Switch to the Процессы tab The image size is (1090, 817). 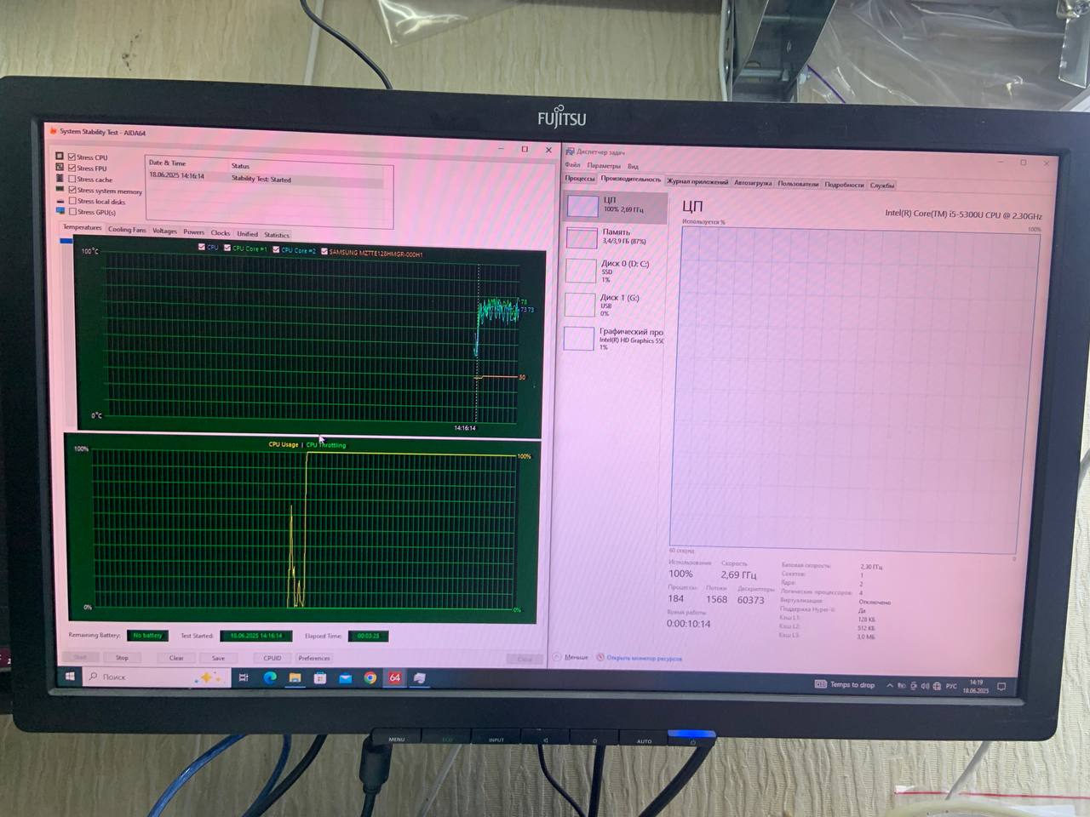[580, 179]
